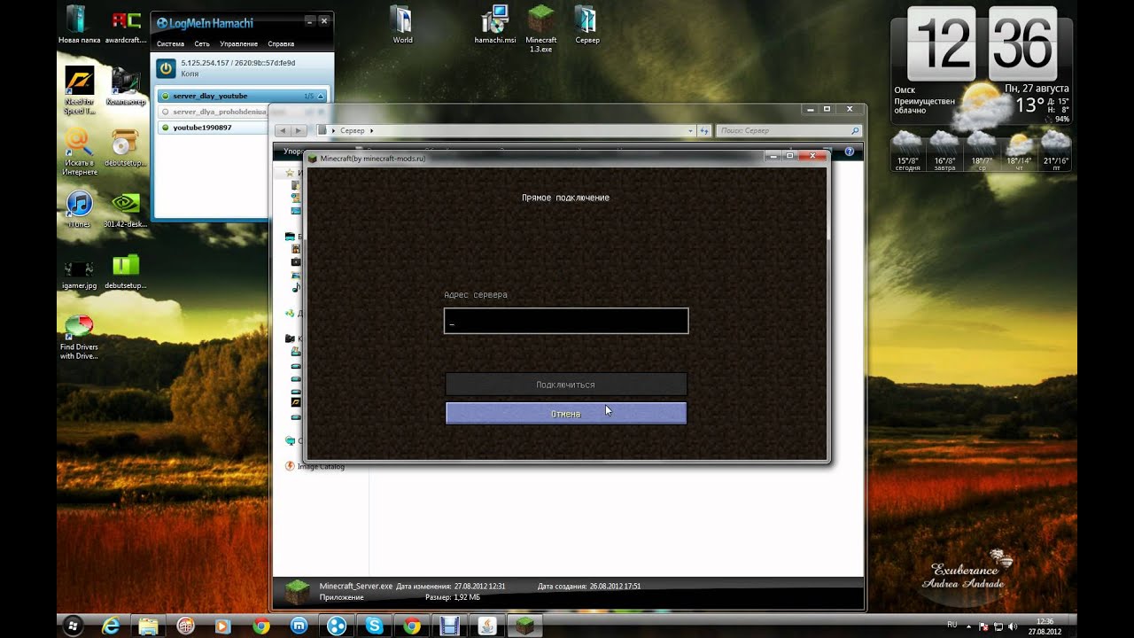
Task: Click the first Chrome icon in the taskbar
Action: (261, 626)
